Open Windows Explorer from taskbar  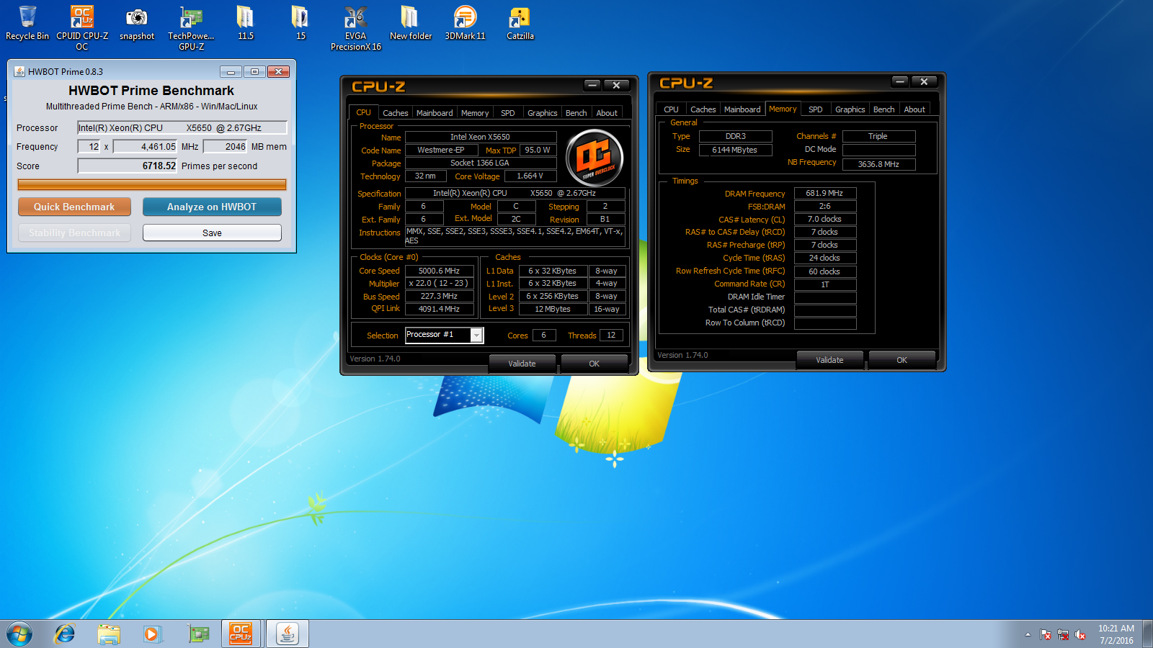(x=109, y=634)
